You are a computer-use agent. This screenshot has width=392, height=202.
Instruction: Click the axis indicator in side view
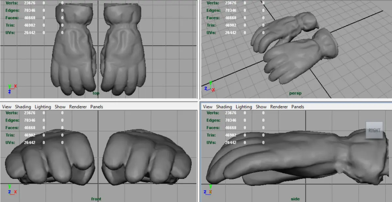(208, 190)
